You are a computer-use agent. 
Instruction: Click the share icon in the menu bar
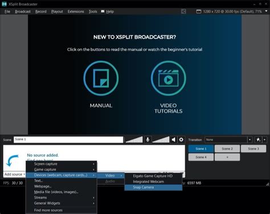(x=183, y=11)
